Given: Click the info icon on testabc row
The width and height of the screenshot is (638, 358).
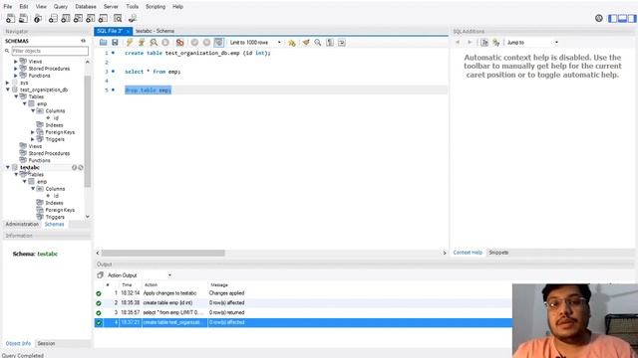Looking at the screenshot, I should [75, 167].
